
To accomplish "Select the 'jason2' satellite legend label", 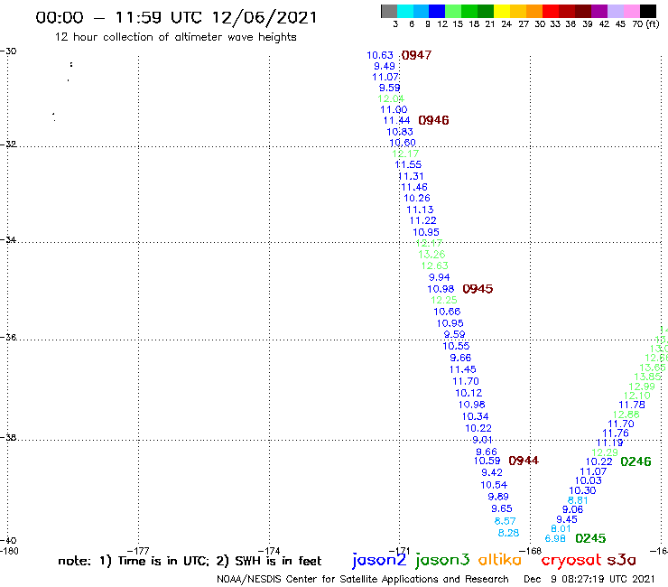I will pos(379,561).
